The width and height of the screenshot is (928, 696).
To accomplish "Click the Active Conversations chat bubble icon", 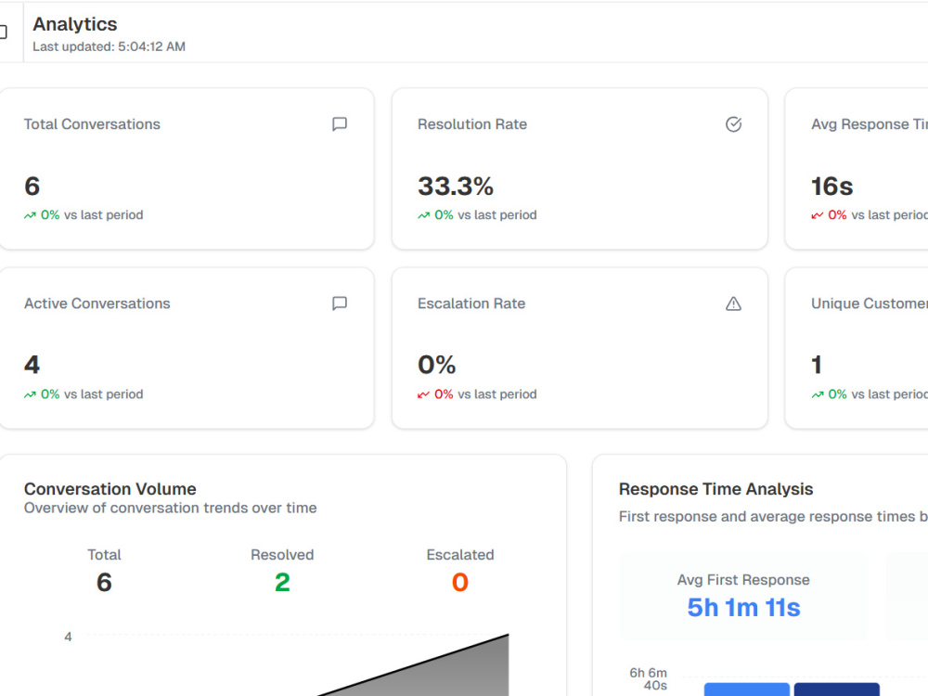I will [339, 303].
